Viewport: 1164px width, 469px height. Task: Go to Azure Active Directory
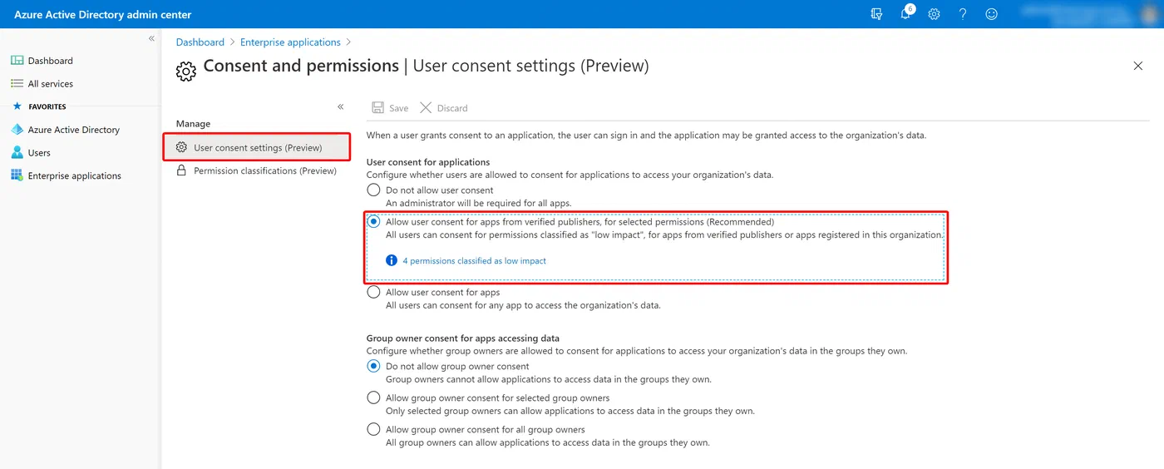point(74,130)
